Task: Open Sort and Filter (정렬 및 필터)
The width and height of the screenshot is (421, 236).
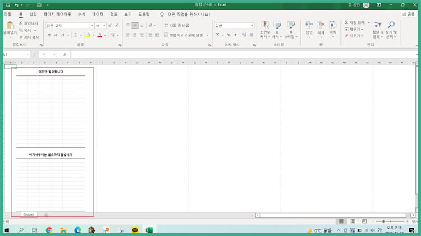Action: tap(378, 30)
